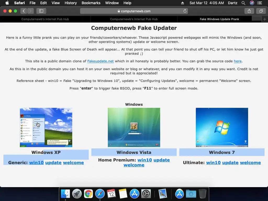Open the History menu

(71, 3)
